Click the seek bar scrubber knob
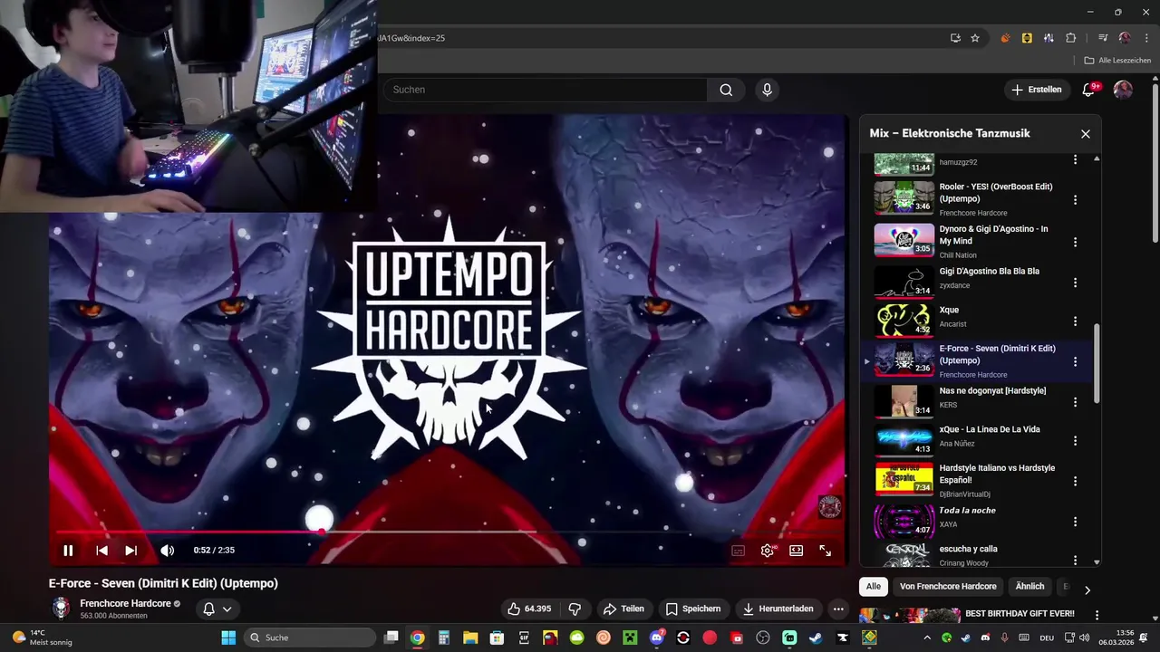The width and height of the screenshot is (1160, 652). tap(322, 532)
